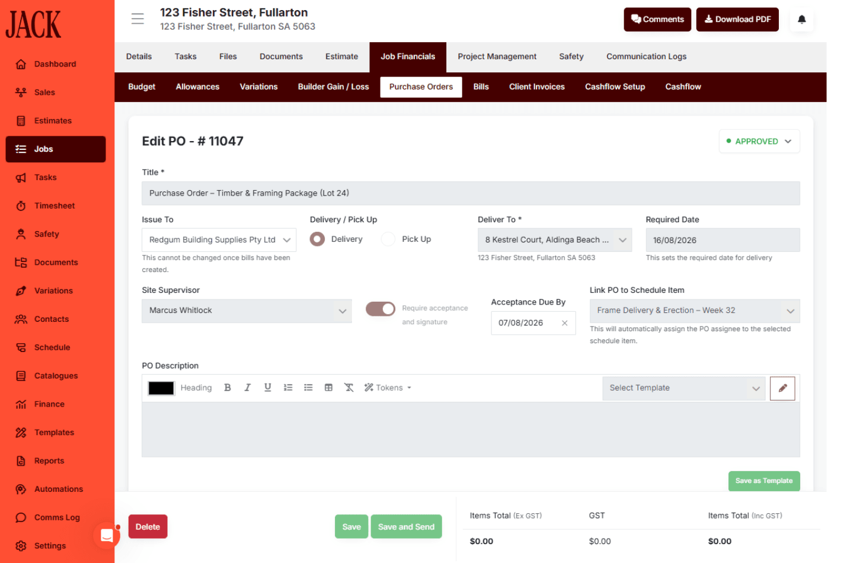Viewport: 844px width, 563px height.
Task: Click the Download PDF button
Action: point(737,20)
